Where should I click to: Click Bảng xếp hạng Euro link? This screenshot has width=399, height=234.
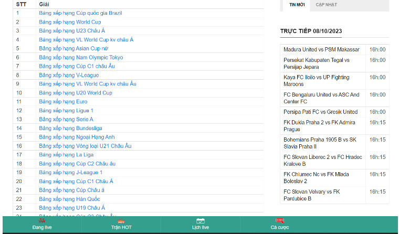(x=63, y=101)
